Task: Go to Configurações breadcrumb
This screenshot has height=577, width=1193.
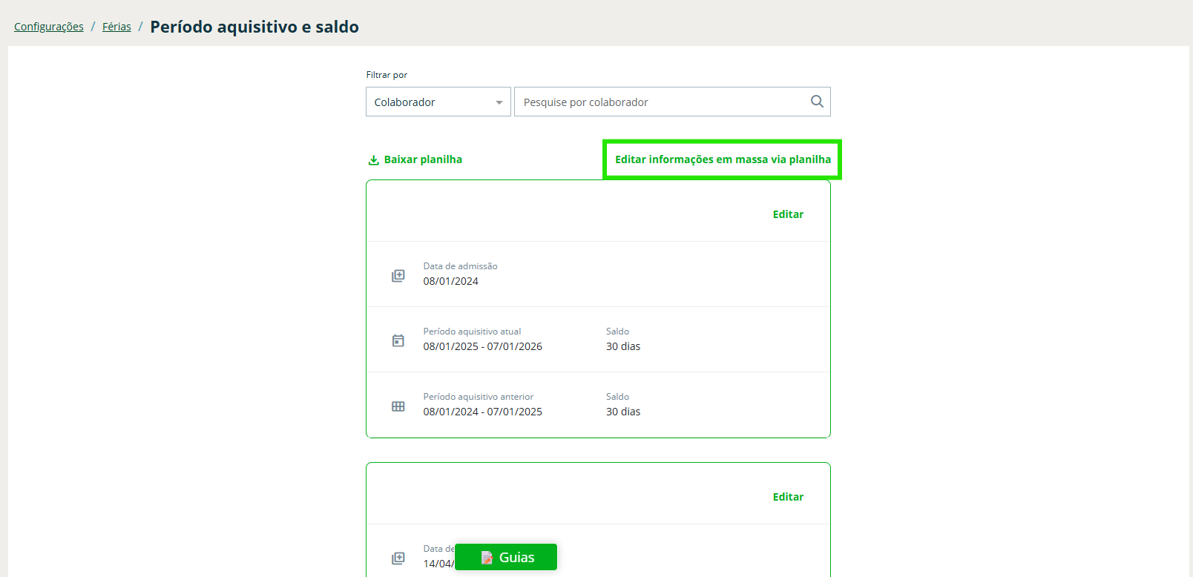Action: click(x=49, y=27)
